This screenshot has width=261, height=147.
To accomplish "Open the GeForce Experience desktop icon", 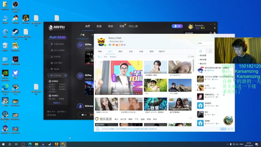I will pos(5,73).
